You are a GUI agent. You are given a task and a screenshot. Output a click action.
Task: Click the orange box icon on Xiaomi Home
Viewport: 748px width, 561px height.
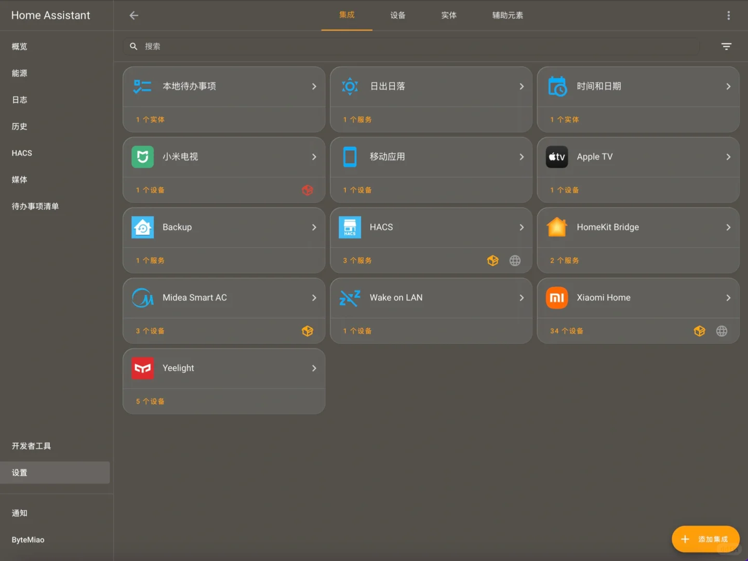point(700,331)
